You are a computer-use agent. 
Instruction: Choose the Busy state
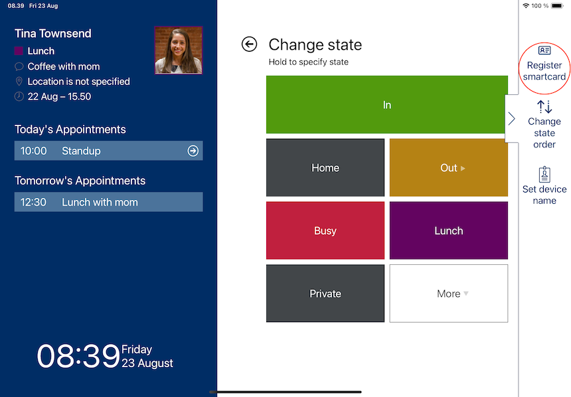(325, 230)
